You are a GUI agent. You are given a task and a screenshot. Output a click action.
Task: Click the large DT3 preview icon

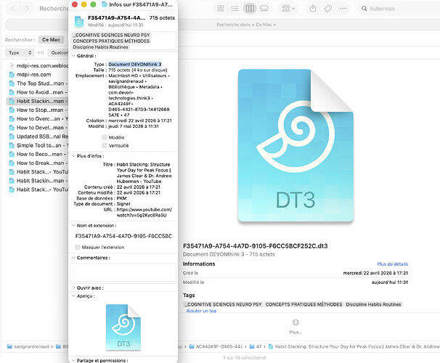296,145
